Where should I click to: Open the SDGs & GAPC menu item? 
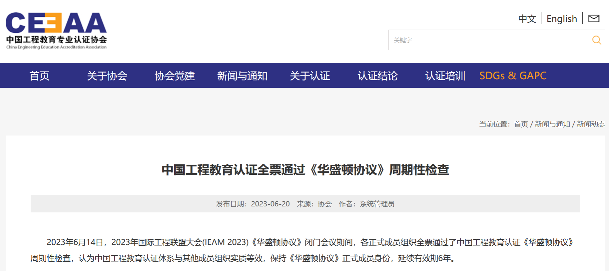[x=513, y=76]
